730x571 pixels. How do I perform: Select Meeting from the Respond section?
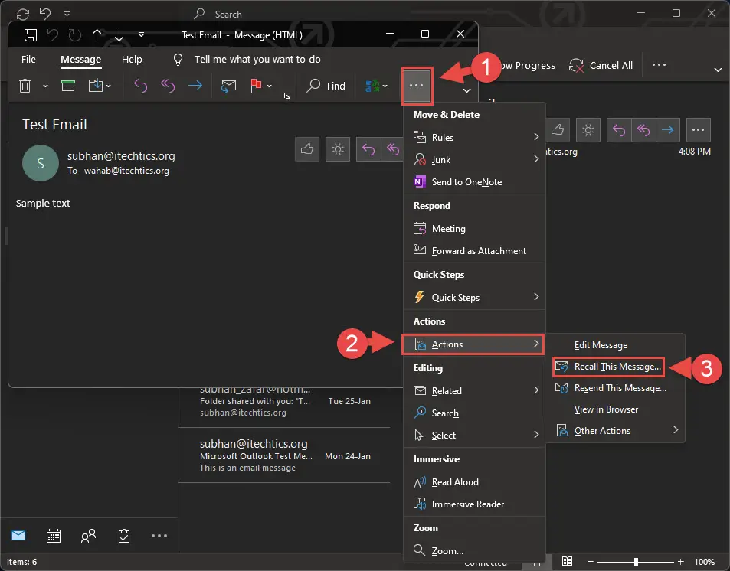tap(474, 229)
